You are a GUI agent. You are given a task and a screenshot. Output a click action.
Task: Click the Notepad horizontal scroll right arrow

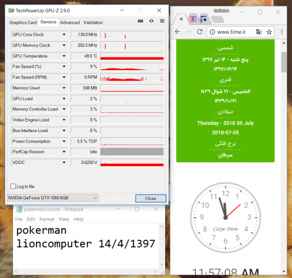pos(155,272)
